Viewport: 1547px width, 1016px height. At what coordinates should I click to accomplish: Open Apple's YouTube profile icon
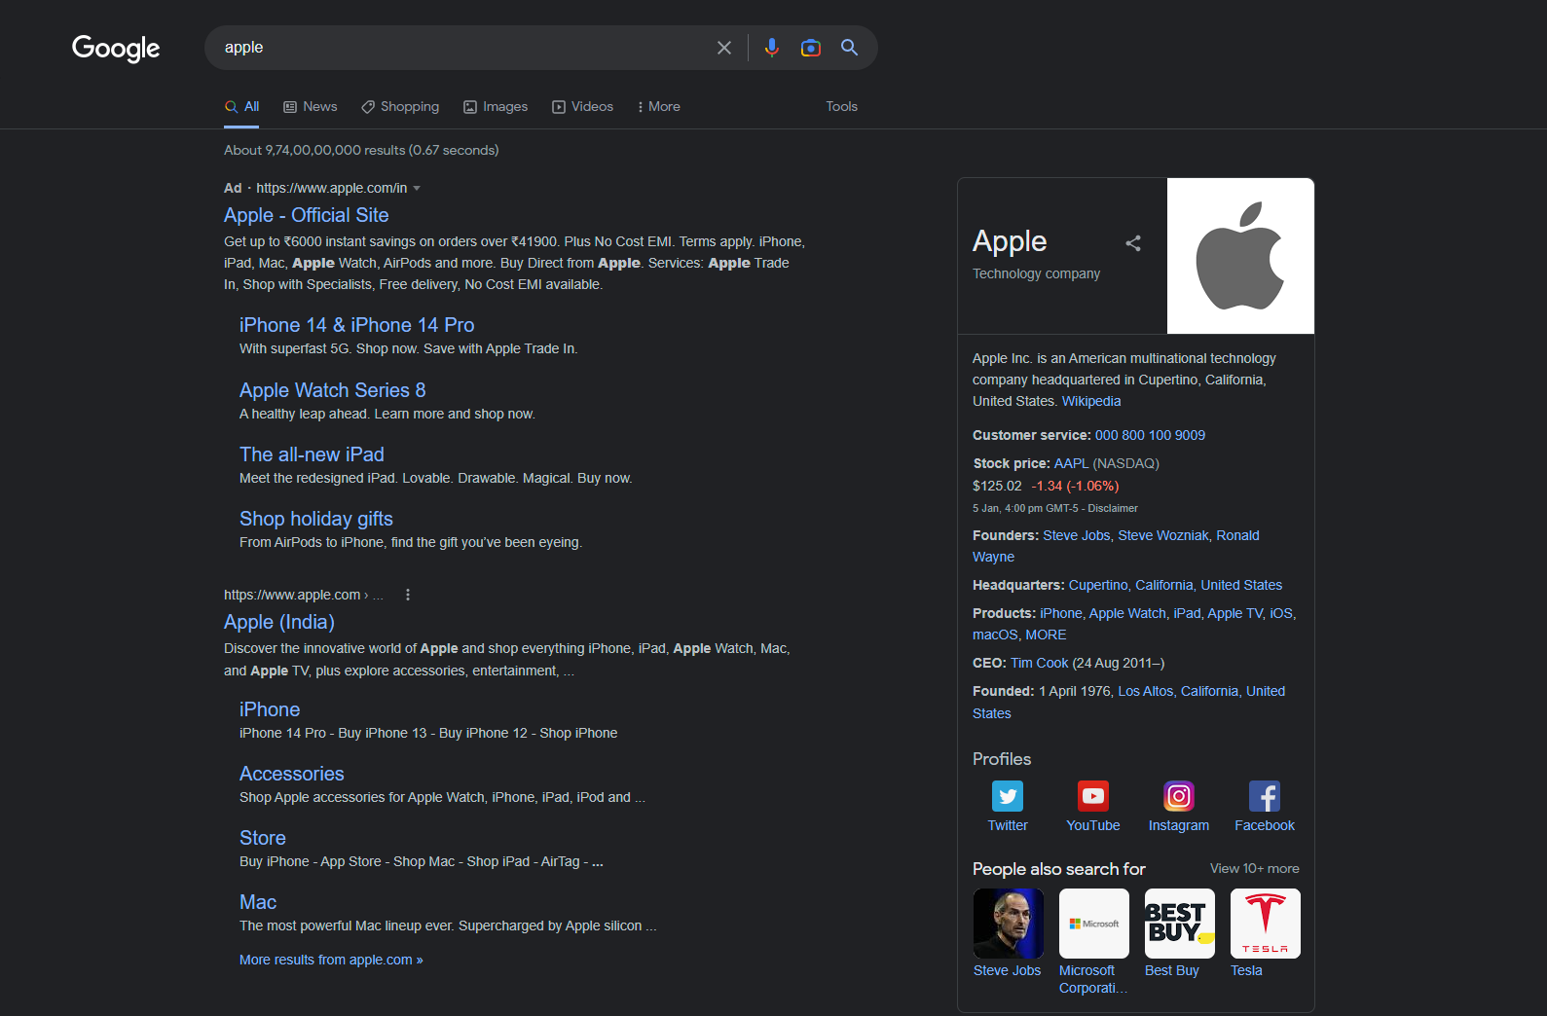[1093, 796]
